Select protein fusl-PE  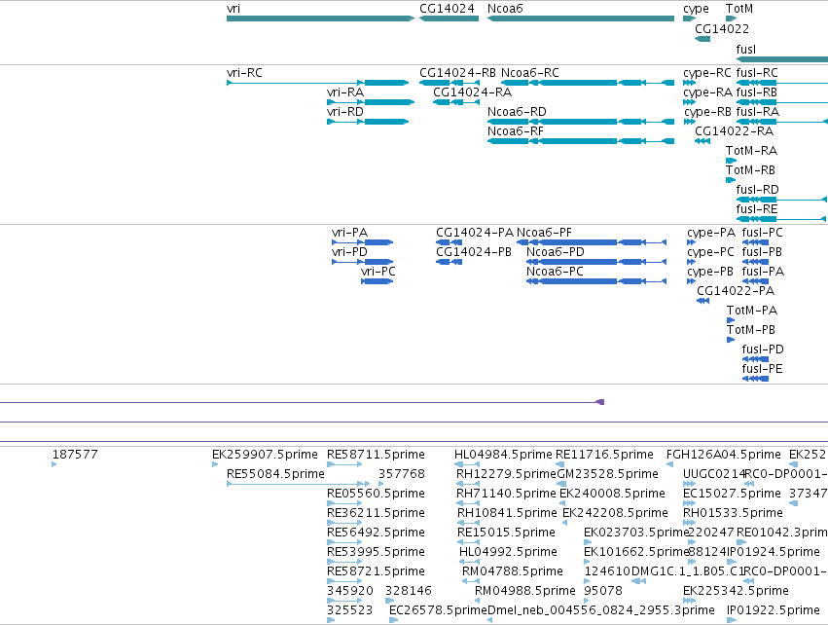coord(755,379)
